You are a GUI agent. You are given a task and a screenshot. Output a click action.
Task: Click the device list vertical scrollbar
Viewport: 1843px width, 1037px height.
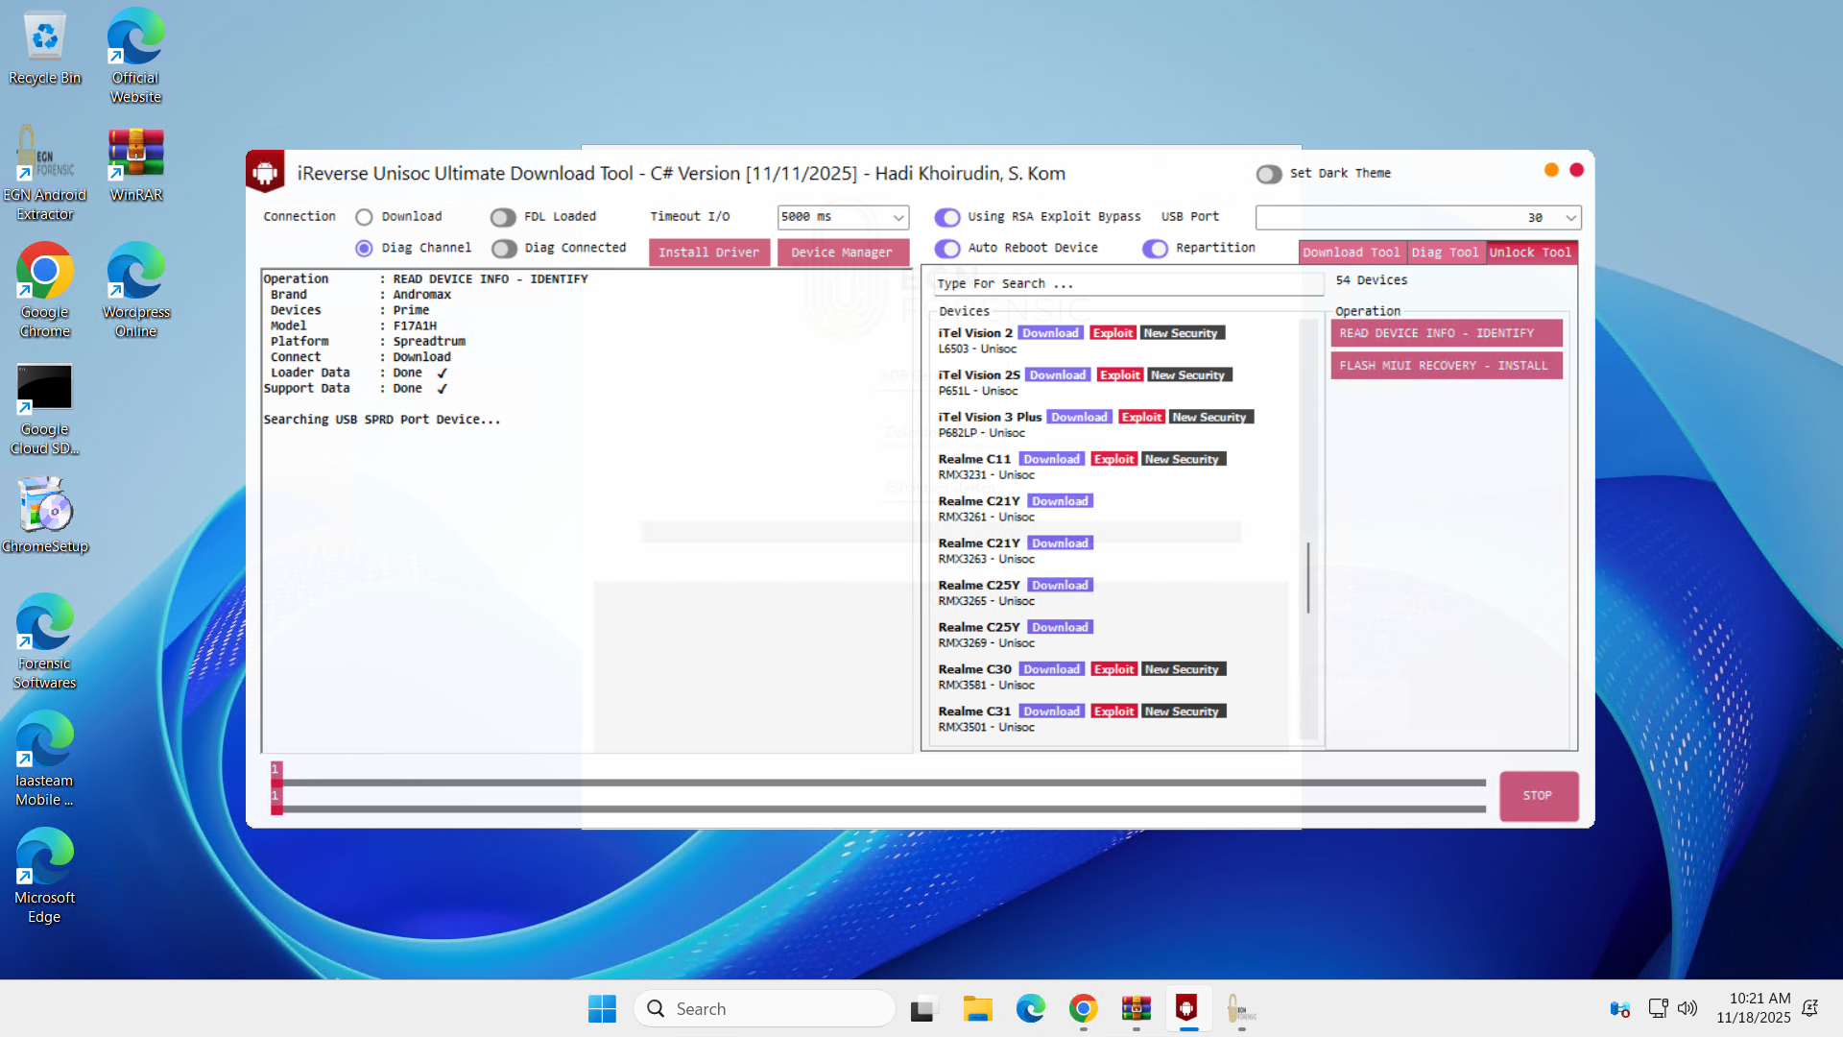click(1307, 577)
